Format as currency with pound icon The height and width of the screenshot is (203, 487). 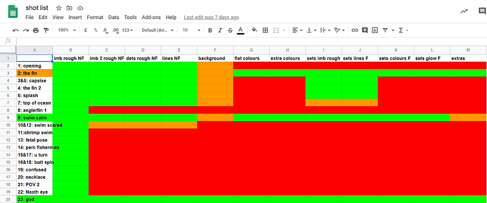(85, 30)
